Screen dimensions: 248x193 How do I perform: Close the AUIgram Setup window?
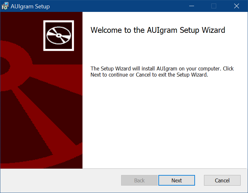[x=236, y=6]
